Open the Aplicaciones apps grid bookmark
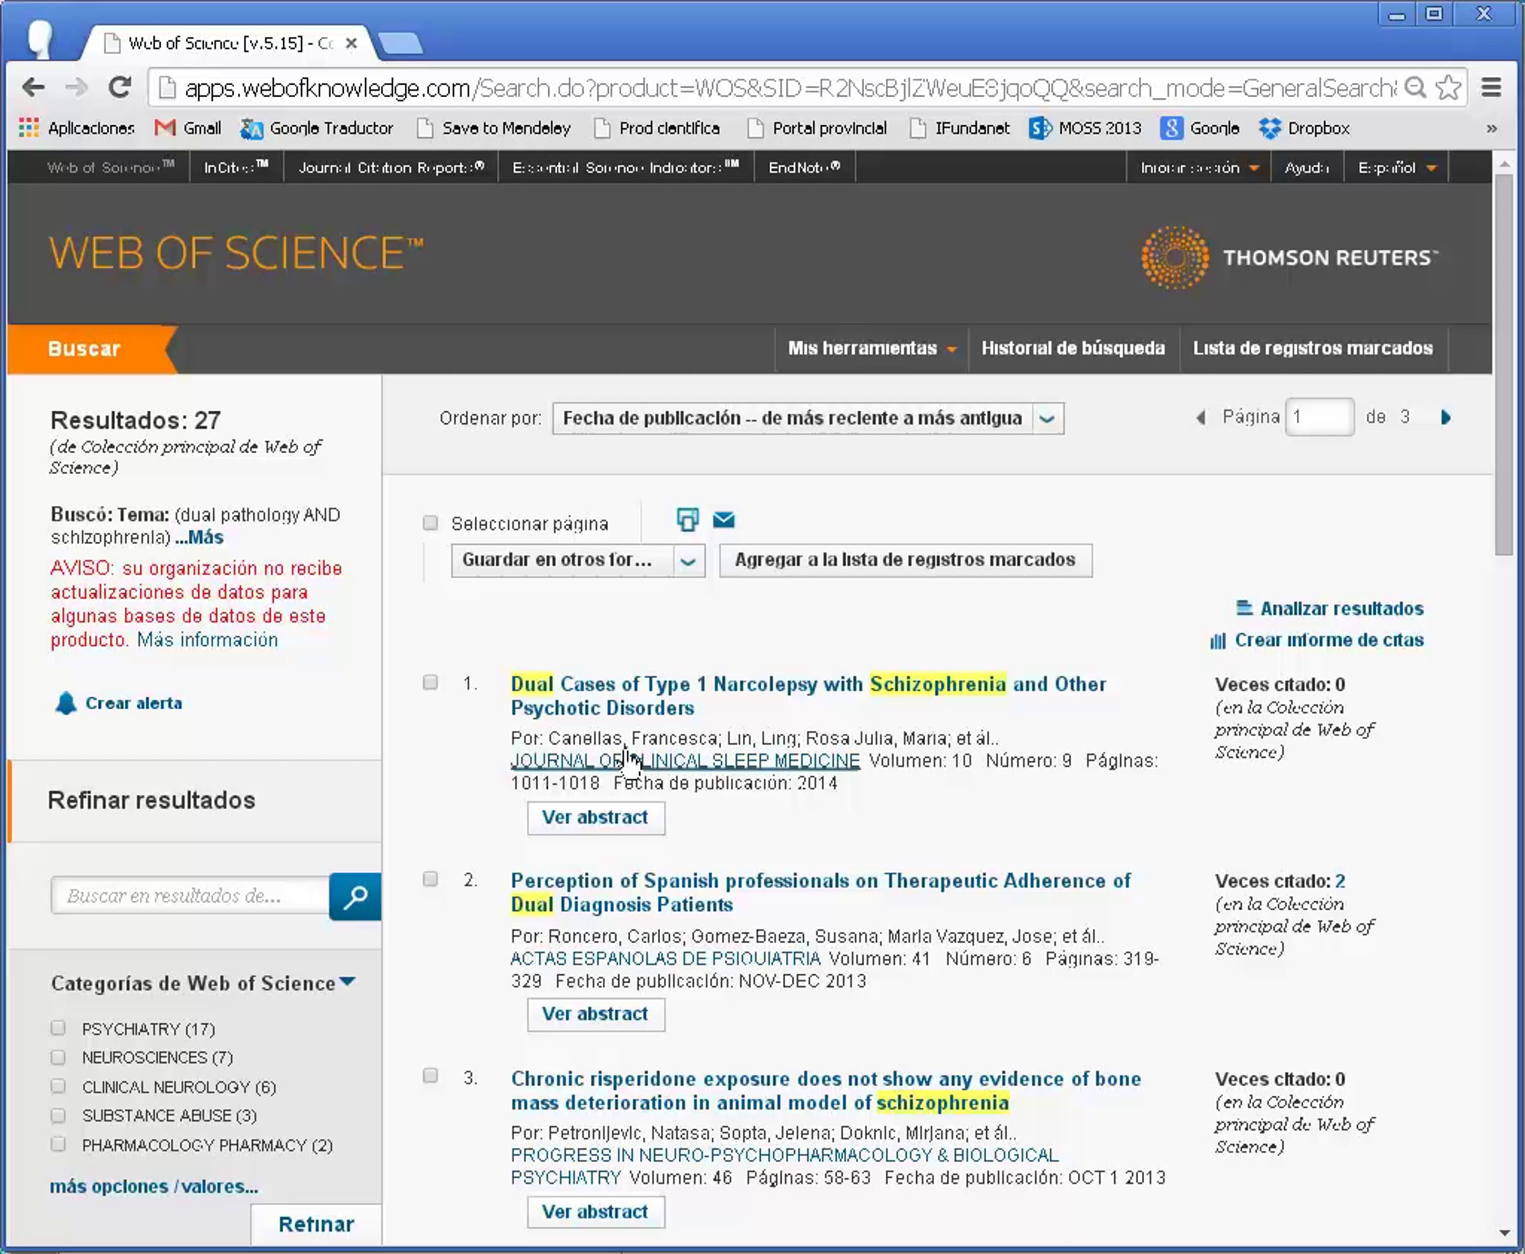Screen dimensions: 1525x1254 coord(76,128)
